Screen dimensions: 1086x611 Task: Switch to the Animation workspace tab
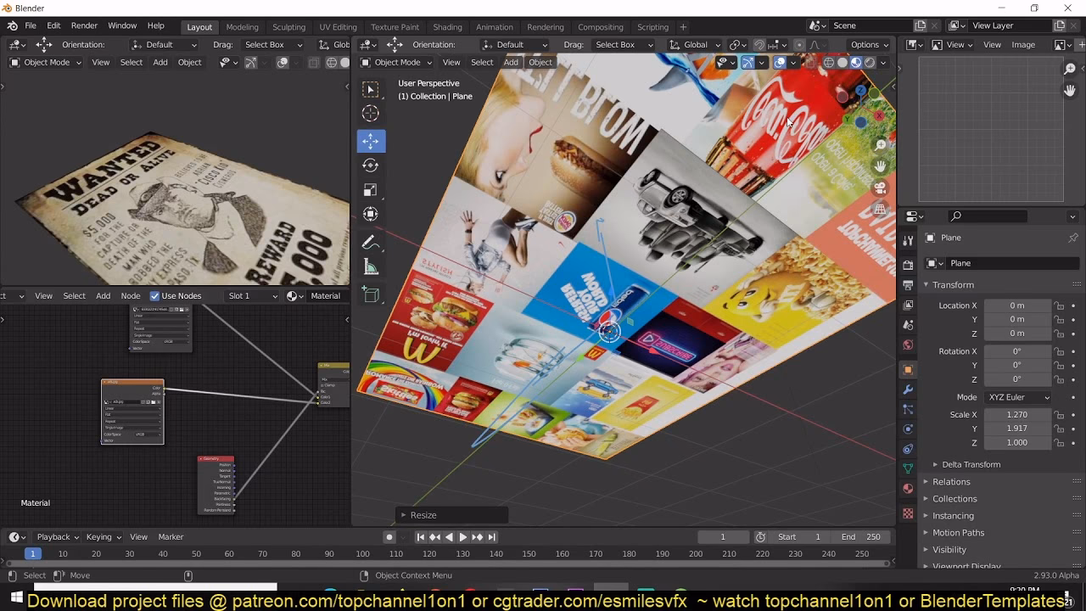pos(494,27)
